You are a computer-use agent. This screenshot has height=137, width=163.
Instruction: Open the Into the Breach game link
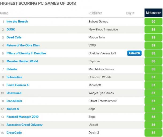click(x=17, y=22)
